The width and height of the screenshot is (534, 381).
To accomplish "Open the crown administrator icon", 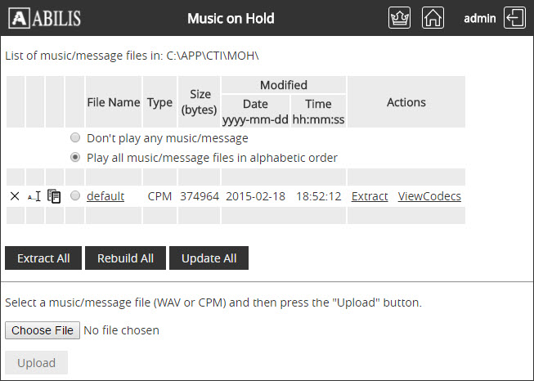I will point(400,18).
